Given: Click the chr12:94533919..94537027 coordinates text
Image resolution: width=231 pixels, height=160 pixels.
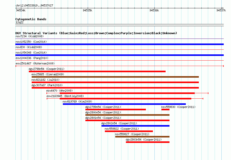Looking at the screenshot, I should [34, 5].
